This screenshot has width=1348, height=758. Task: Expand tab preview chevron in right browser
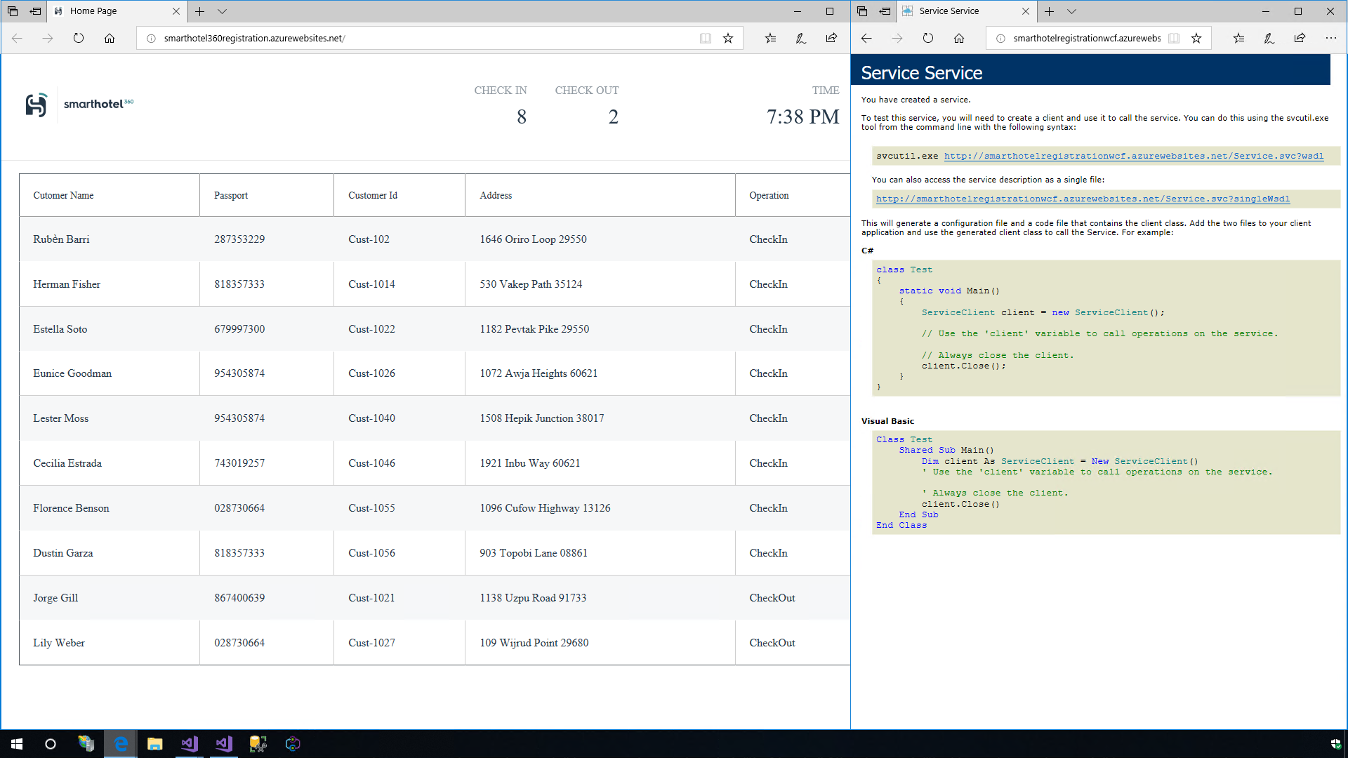(x=1071, y=11)
